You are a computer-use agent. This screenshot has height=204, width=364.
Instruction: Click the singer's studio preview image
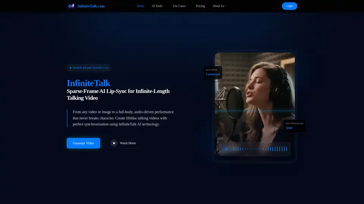pos(255,87)
